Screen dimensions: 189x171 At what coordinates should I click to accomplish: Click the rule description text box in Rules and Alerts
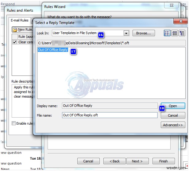[23, 101]
